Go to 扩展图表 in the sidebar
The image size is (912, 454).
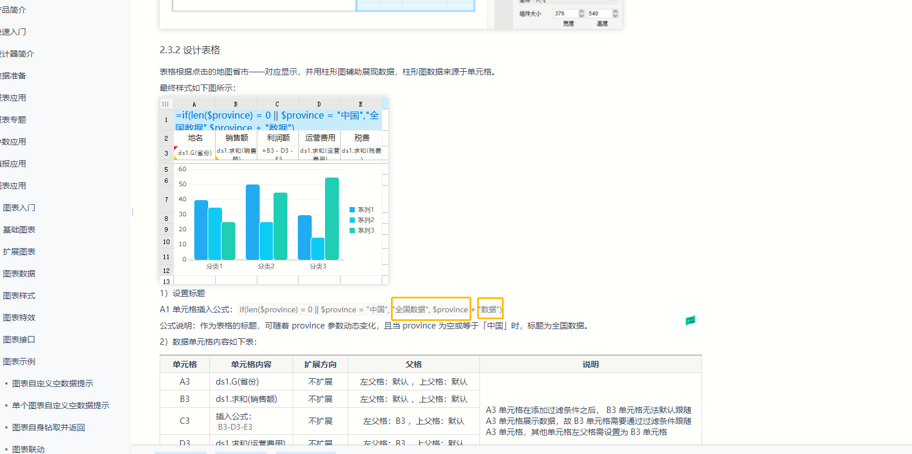pyautogui.click(x=19, y=252)
